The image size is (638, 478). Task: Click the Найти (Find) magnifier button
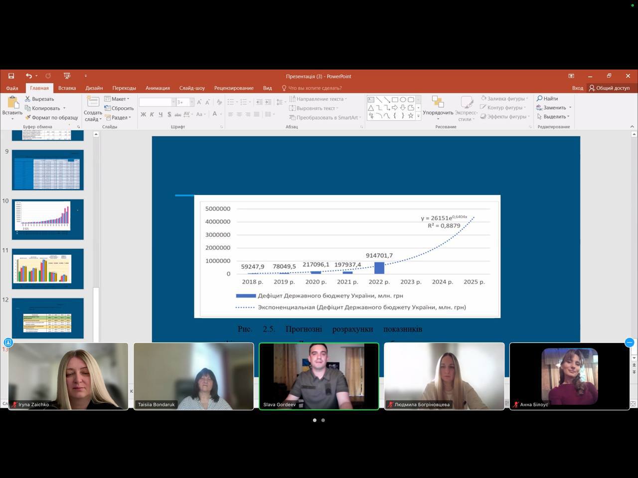click(x=547, y=99)
